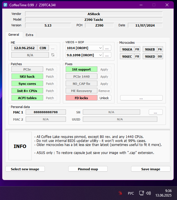Click the red FD locks status box
This screenshot has height=200, width=177.
(81, 98)
